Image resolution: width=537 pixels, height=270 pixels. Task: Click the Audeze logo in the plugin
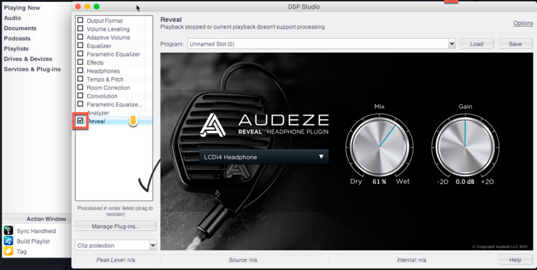click(213, 125)
